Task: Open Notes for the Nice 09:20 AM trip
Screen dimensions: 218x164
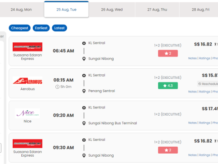Action: (193, 123)
